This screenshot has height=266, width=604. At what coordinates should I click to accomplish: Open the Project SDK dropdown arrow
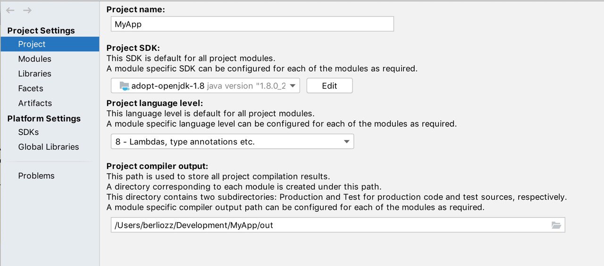[292, 86]
